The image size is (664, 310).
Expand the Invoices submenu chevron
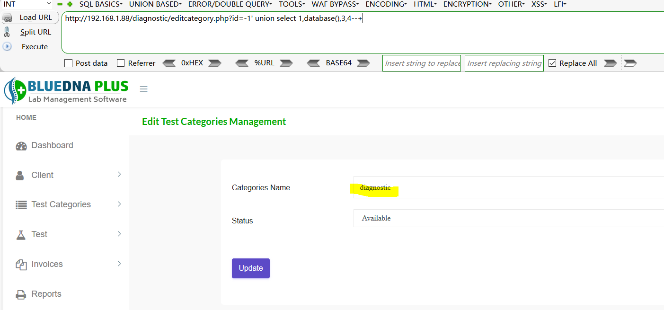[x=119, y=264]
